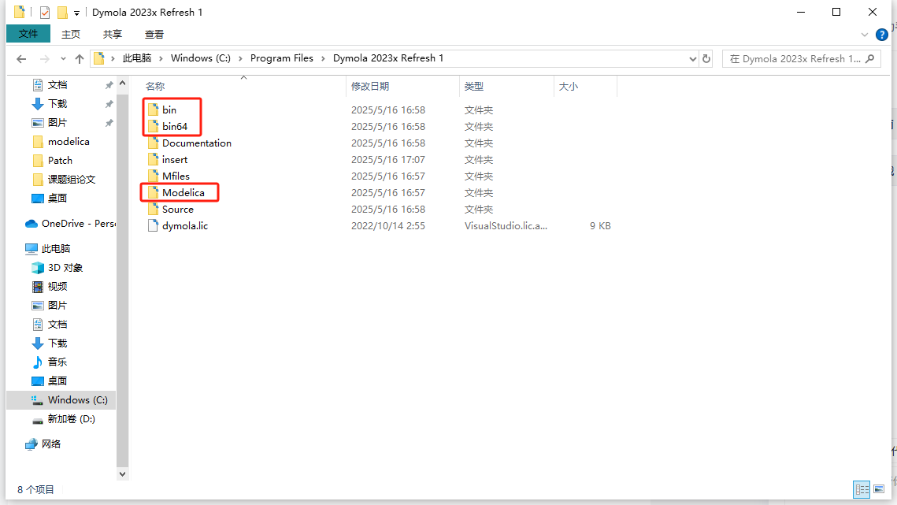Select the Modelica folder icon in file list
This screenshot has width=897, height=505.
coord(153,192)
